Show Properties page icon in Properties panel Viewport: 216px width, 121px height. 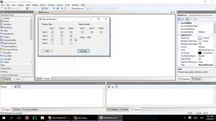[187, 19]
